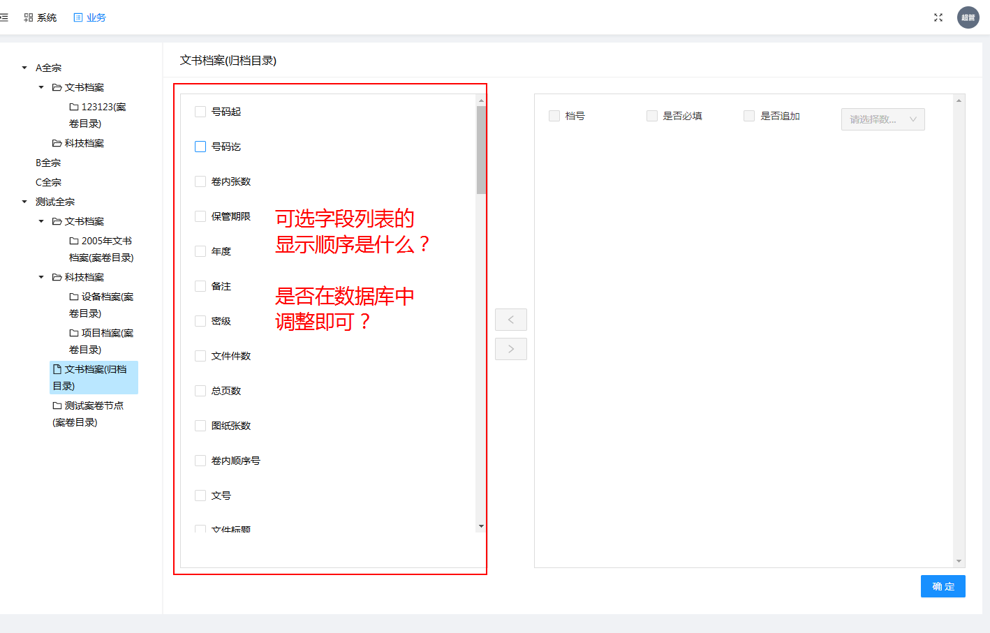The height and width of the screenshot is (633, 990).
Task: Click the field list scrollbar thumb
Action: 481,150
